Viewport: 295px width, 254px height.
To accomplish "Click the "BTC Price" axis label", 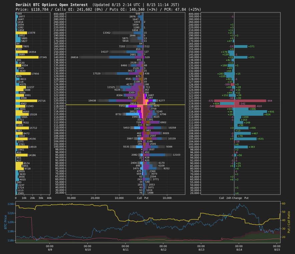I will (x=5, y=222).
